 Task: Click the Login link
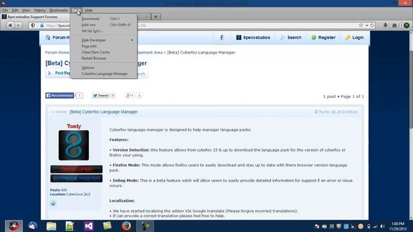click(x=354, y=37)
